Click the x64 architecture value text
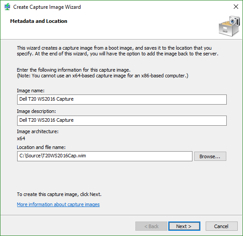The width and height of the screenshot is (243, 236). point(21,138)
